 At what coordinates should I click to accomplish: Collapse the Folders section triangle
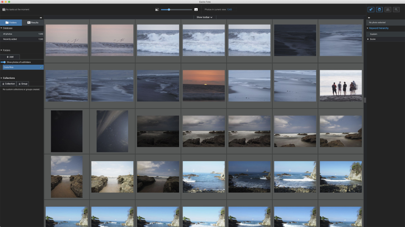(1, 50)
